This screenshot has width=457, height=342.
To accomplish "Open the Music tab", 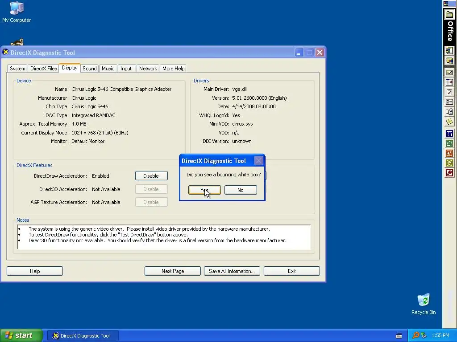I will coord(108,68).
